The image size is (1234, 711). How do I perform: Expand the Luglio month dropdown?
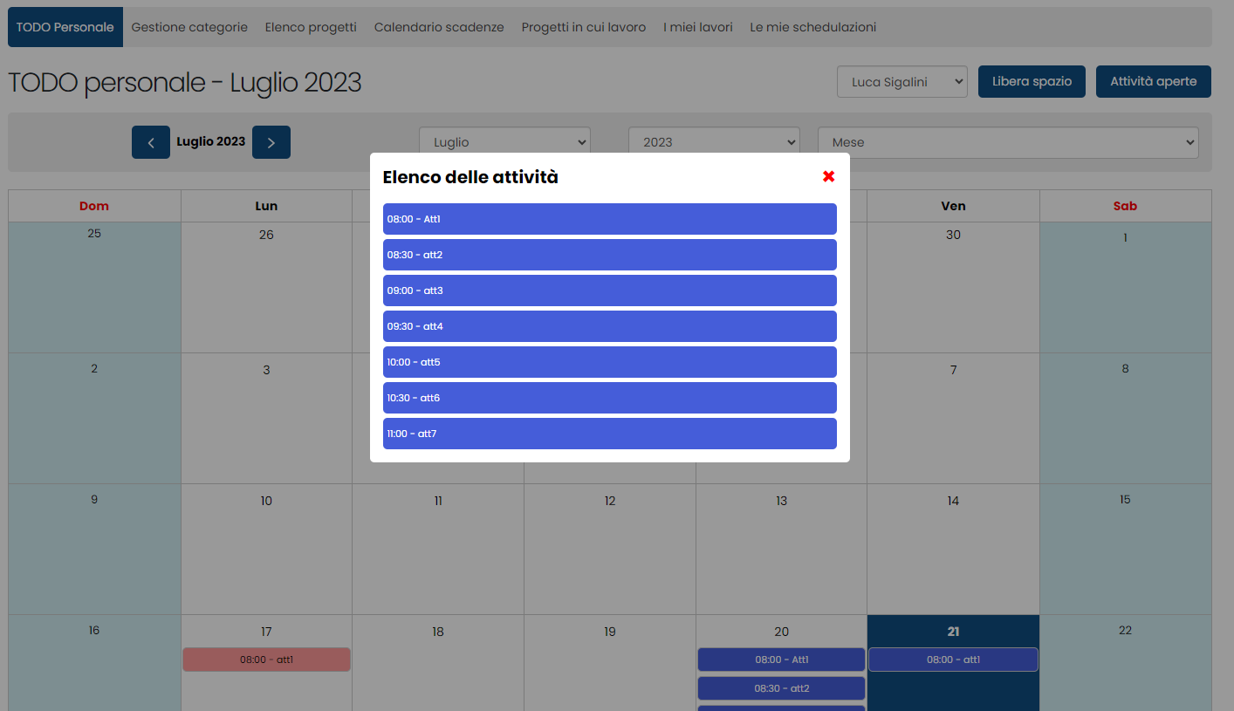click(x=504, y=142)
